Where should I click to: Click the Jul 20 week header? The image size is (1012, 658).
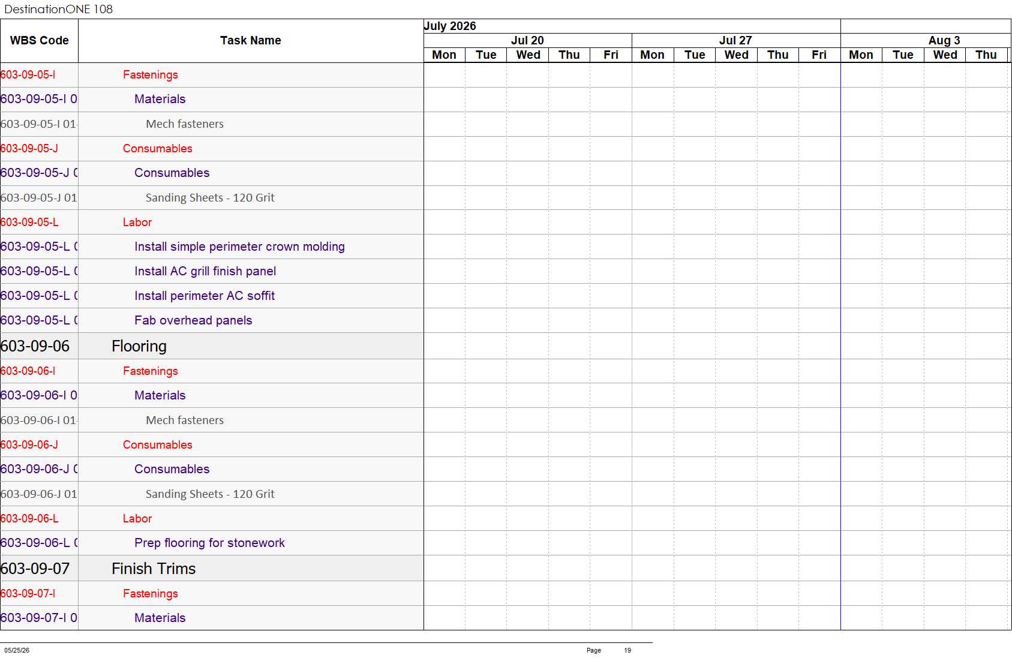point(527,40)
